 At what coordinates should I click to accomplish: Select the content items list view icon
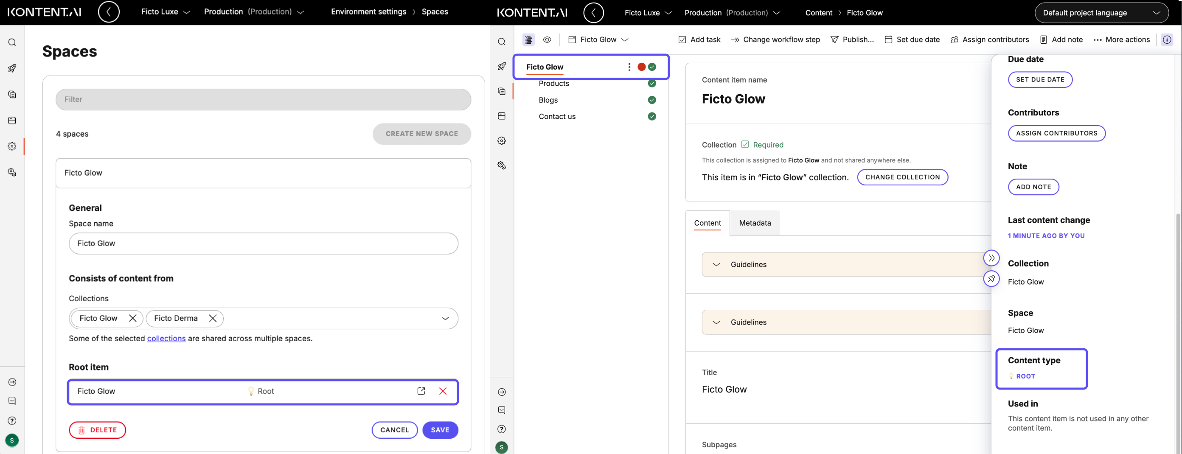pyautogui.click(x=528, y=39)
